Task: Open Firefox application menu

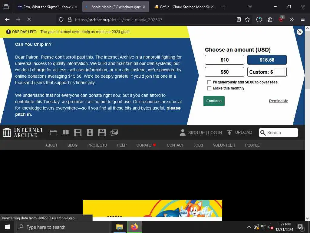Action: (303, 19)
